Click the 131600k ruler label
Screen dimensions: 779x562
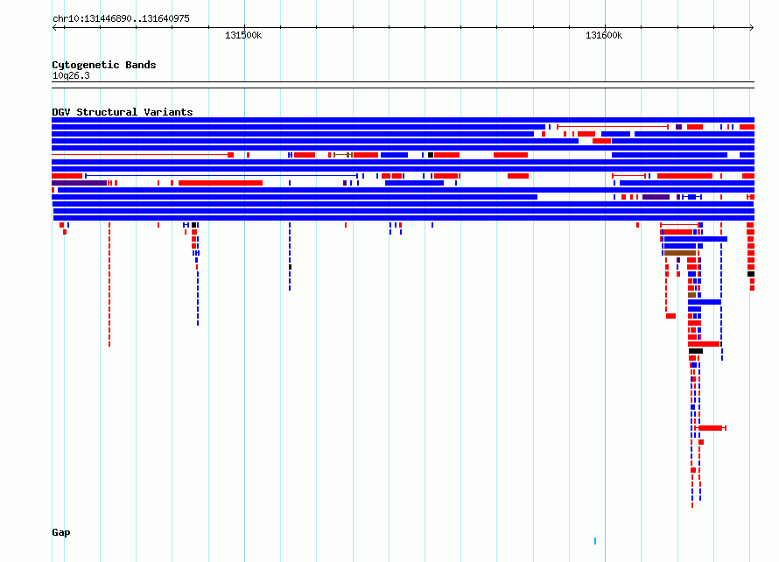pyautogui.click(x=604, y=35)
